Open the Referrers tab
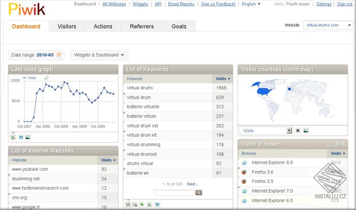356x210 pixels. coord(141,26)
